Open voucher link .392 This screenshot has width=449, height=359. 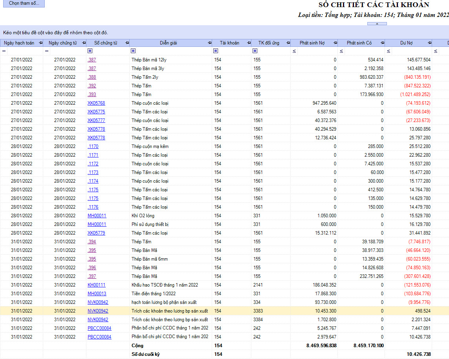point(92,85)
